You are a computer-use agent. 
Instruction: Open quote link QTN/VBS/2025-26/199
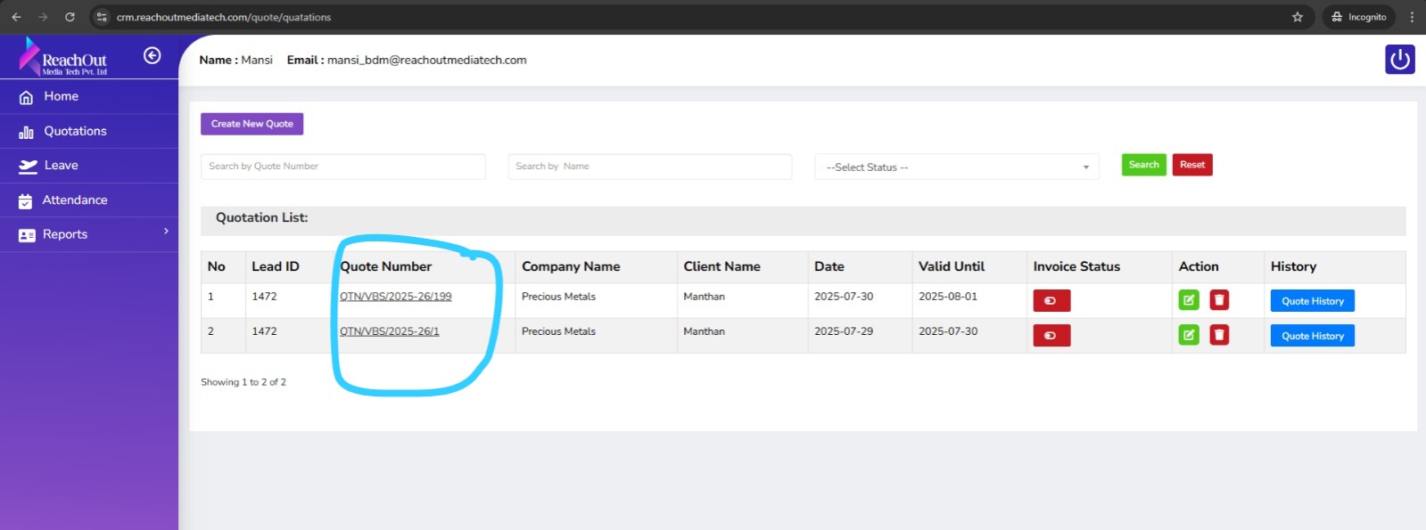(x=395, y=297)
